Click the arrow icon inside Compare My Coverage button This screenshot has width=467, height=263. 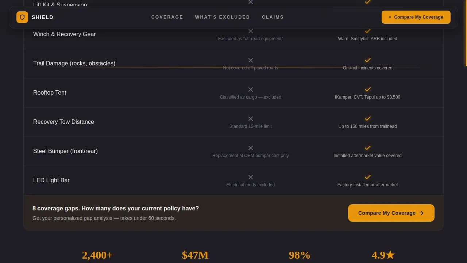tap(421, 213)
